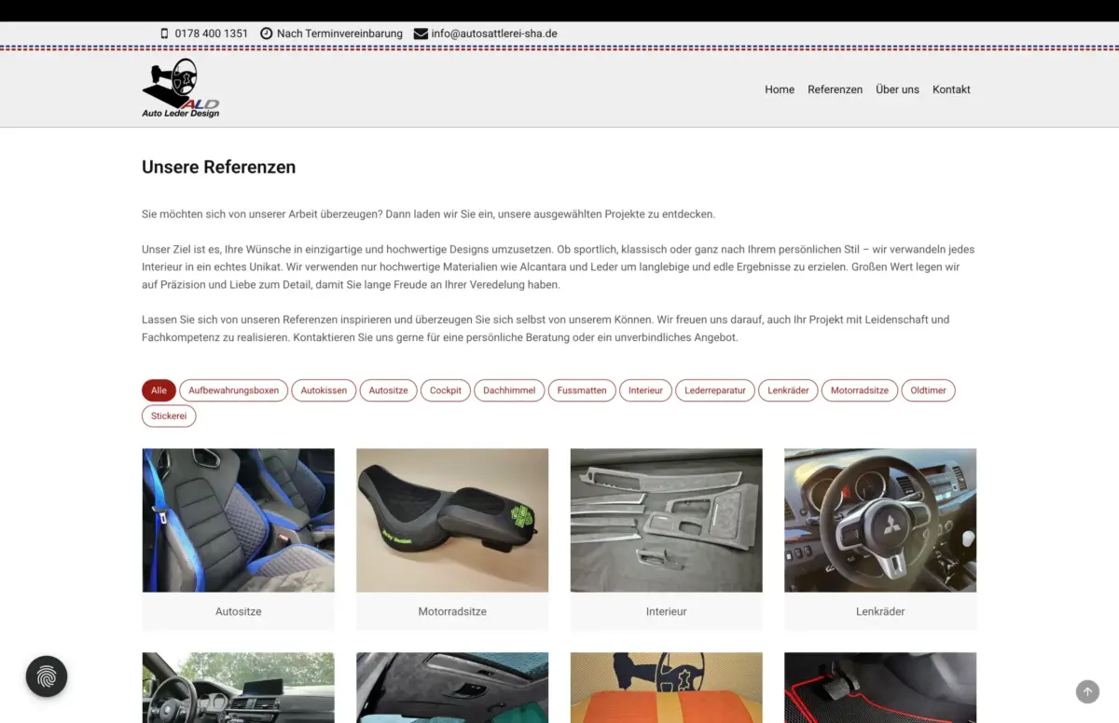Click the envelope email icon
Viewport: 1119px width, 723px height.
coord(421,34)
